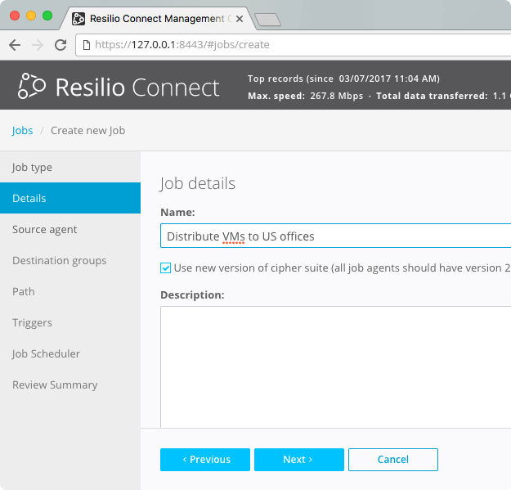
Task: Click the browser back arrow
Action: click(x=15, y=45)
